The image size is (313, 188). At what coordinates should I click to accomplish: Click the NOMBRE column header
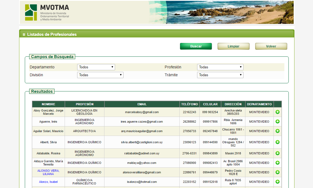[48, 104]
